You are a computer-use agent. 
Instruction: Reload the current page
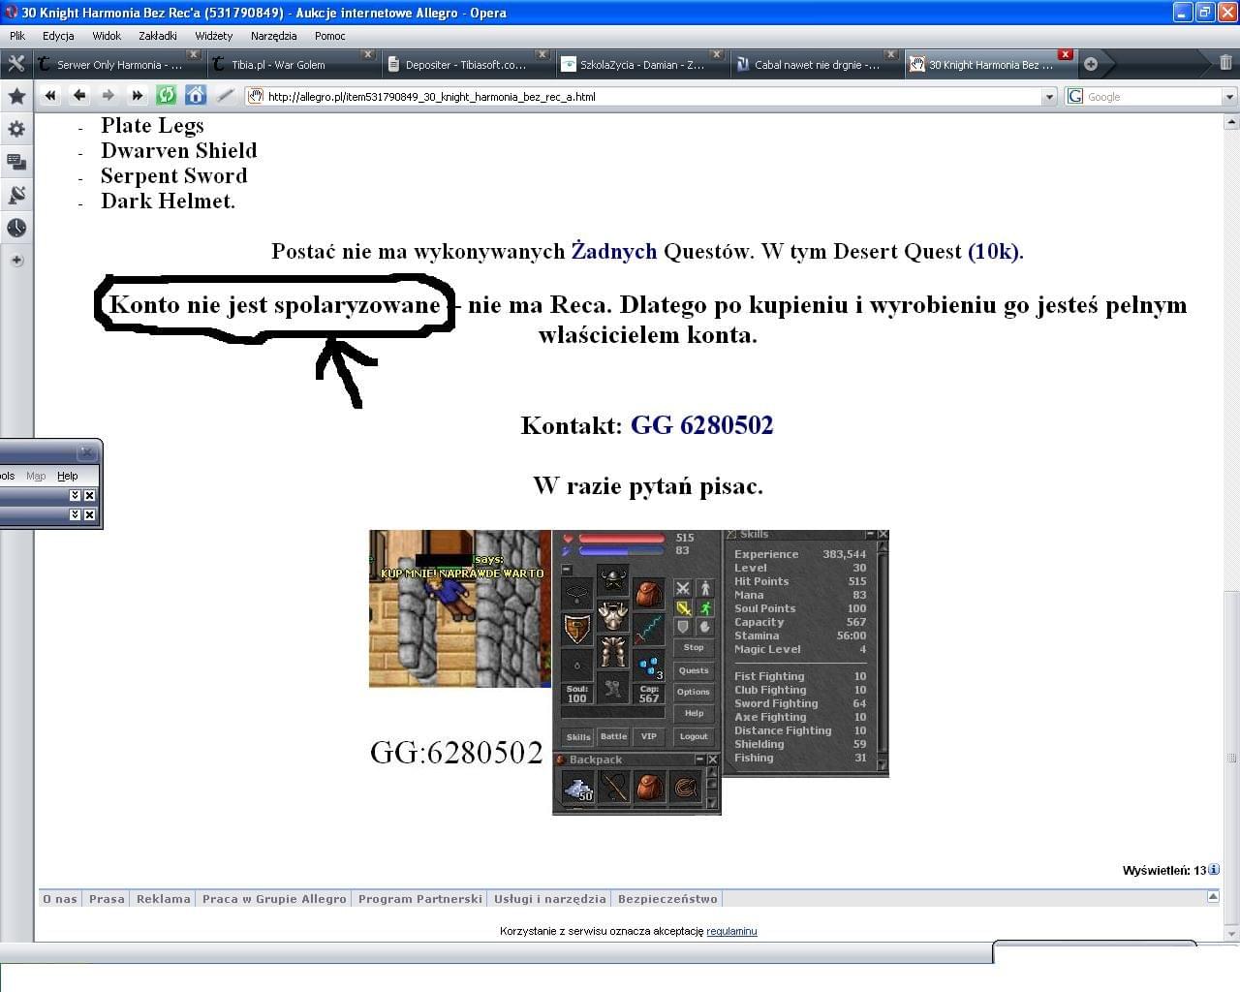tap(167, 95)
